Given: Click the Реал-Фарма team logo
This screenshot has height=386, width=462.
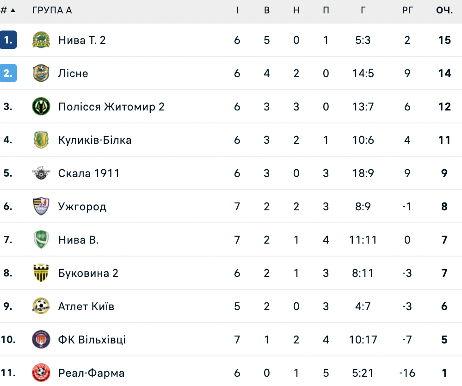Looking at the screenshot, I should pyautogui.click(x=41, y=373).
